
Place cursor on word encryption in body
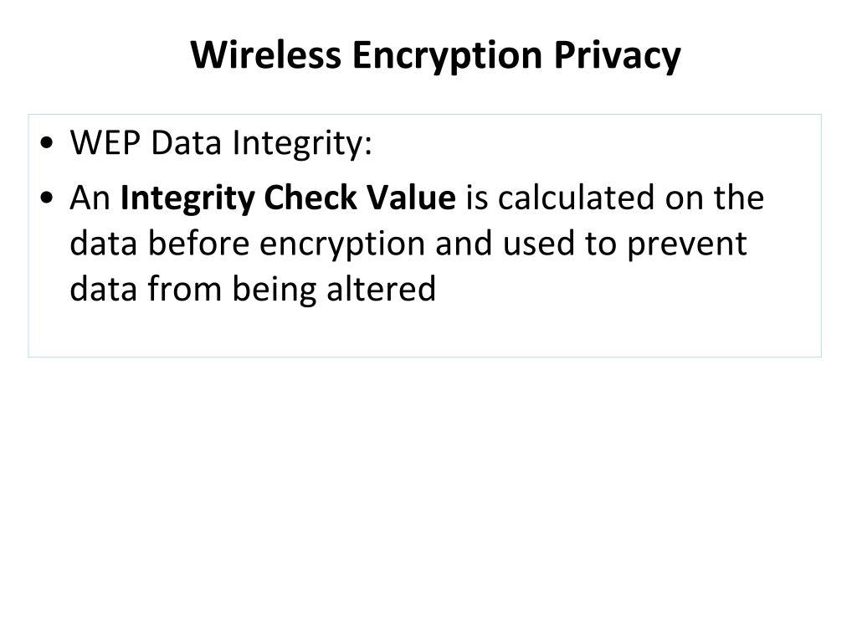[x=342, y=244]
